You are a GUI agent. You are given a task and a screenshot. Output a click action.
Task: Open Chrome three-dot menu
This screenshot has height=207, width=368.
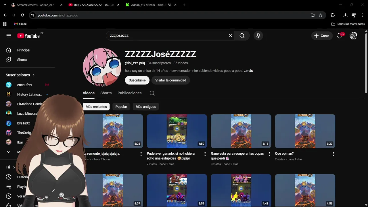(363, 15)
